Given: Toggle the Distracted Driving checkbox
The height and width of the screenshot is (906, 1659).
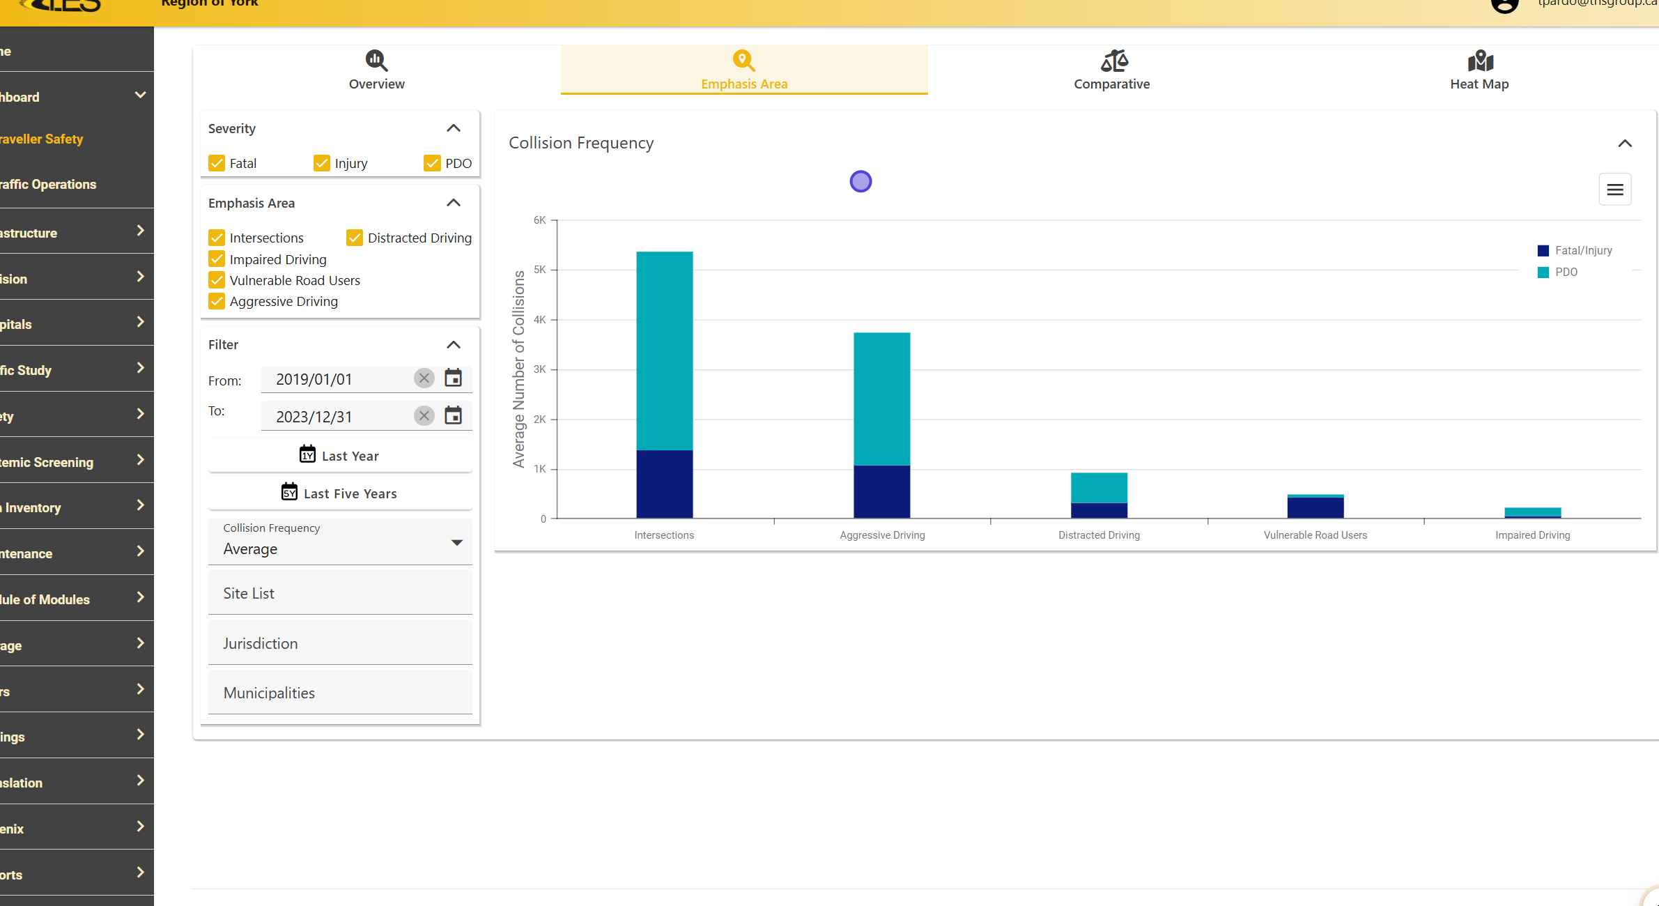Looking at the screenshot, I should coord(355,238).
